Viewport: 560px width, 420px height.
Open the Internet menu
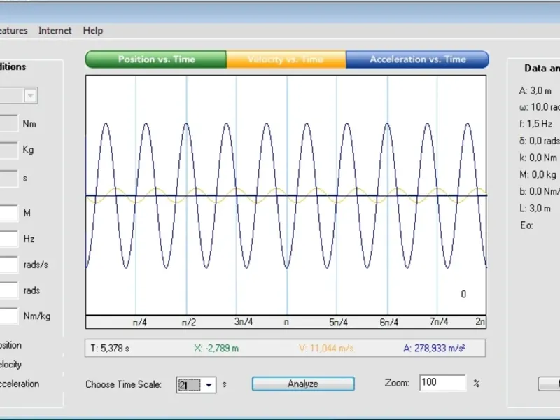[x=55, y=31]
